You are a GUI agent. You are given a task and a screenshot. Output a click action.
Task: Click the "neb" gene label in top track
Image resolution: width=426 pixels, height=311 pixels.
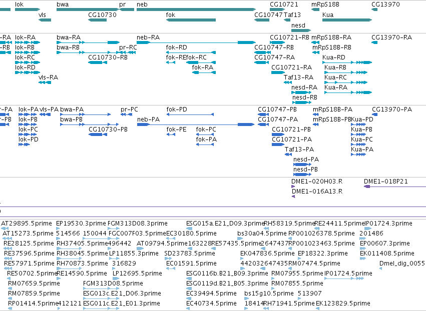point(142,4)
